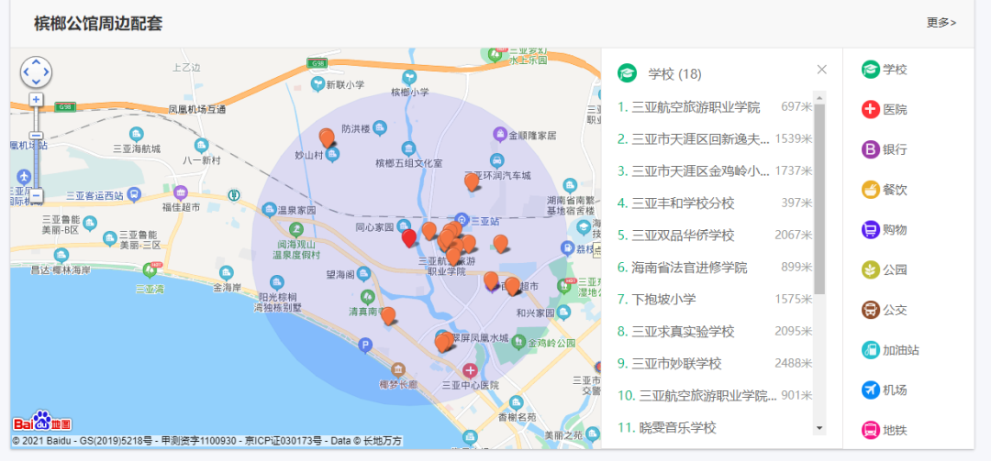This screenshot has height=461, width=991.
Task: Click the 和兴家园 map icon
Action: click(x=563, y=312)
